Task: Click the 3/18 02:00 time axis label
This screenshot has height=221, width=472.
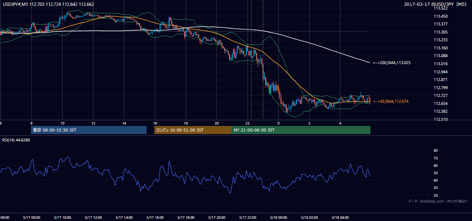Action: click(x=309, y=217)
